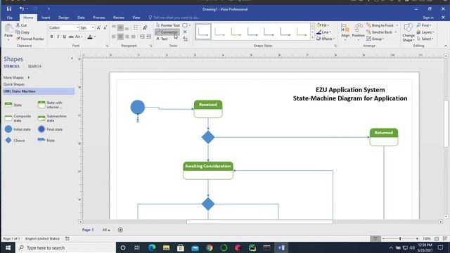Select the Pointer Tool
The height and width of the screenshot is (253, 450).
pos(168,25)
